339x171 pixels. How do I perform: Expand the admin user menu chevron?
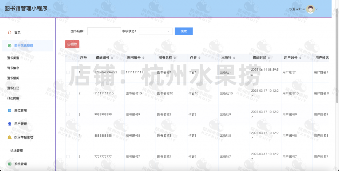(x=317, y=9)
